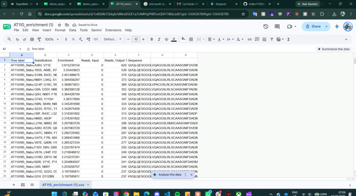Add a new sheet

(14, 185)
